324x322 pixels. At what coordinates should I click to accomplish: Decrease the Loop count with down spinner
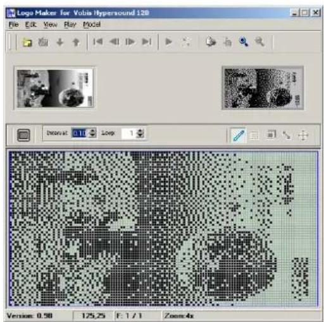click(x=140, y=136)
